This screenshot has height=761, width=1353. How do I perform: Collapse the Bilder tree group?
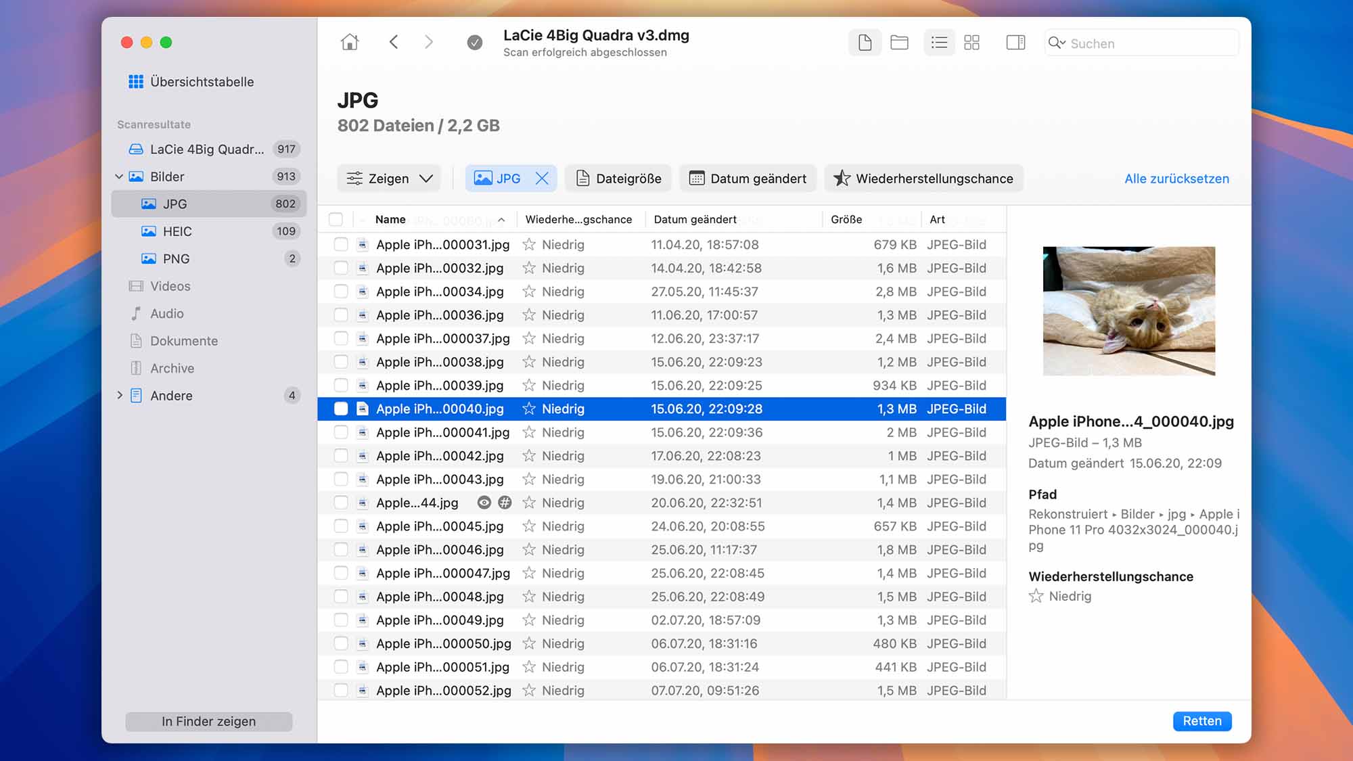pyautogui.click(x=119, y=177)
